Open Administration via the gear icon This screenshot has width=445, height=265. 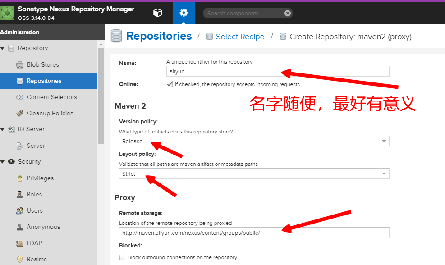tap(184, 13)
